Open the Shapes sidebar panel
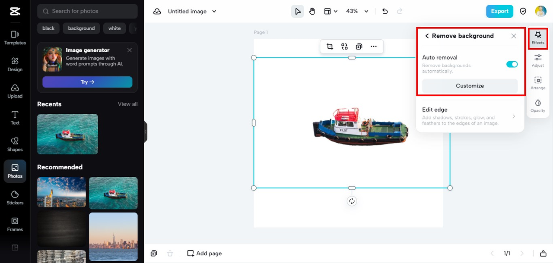The image size is (553, 263). pos(15,144)
